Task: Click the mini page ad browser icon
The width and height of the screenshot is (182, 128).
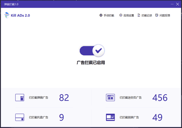Action: click(x=110, y=98)
